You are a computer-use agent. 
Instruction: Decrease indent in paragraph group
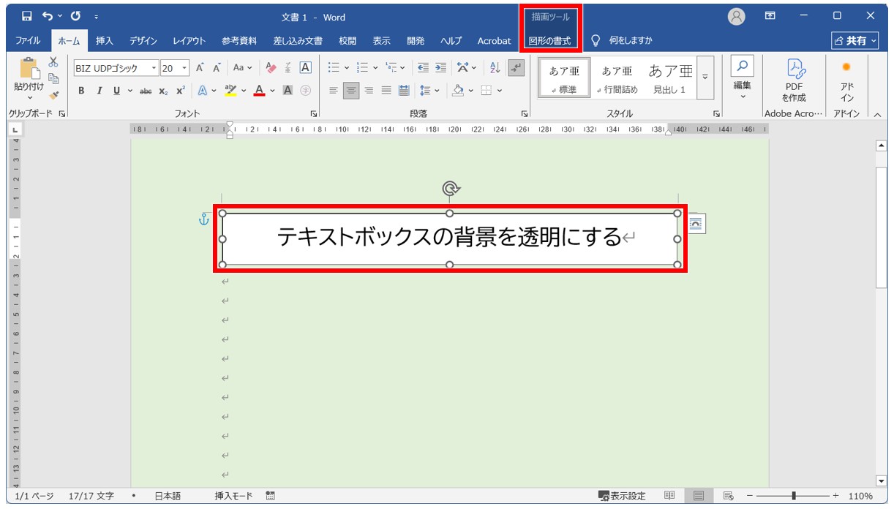coord(423,68)
